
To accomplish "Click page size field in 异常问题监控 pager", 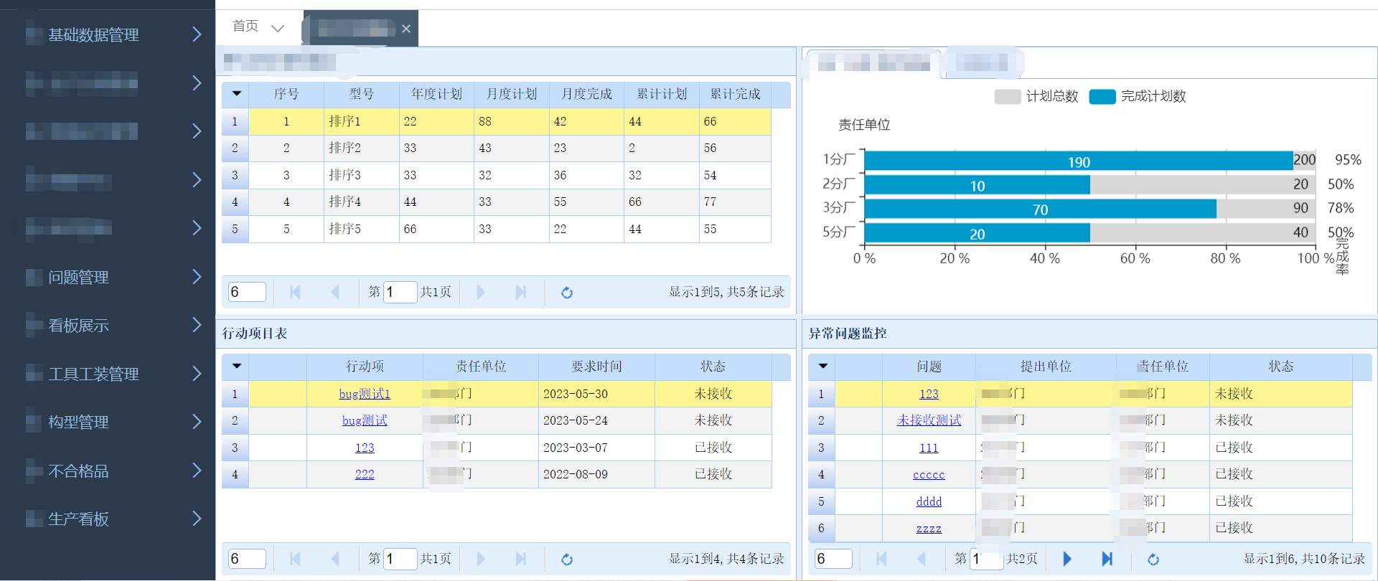I will [x=833, y=559].
